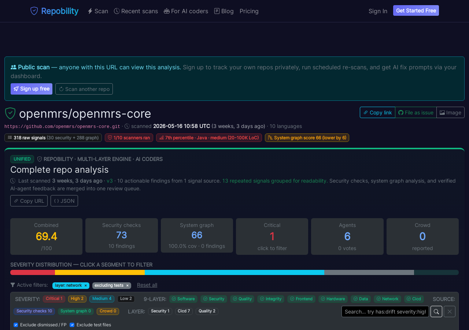Open the Pricing page
Image resolution: width=469 pixels, height=330 pixels.
click(249, 11)
